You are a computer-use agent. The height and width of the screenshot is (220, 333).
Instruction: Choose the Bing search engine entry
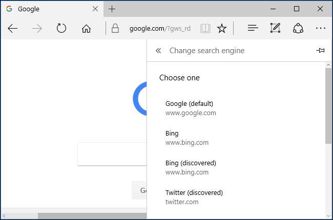[x=187, y=138]
